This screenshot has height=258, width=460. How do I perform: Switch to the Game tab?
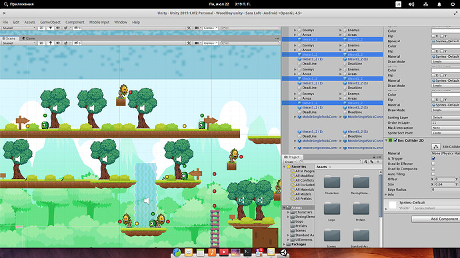pos(29,39)
